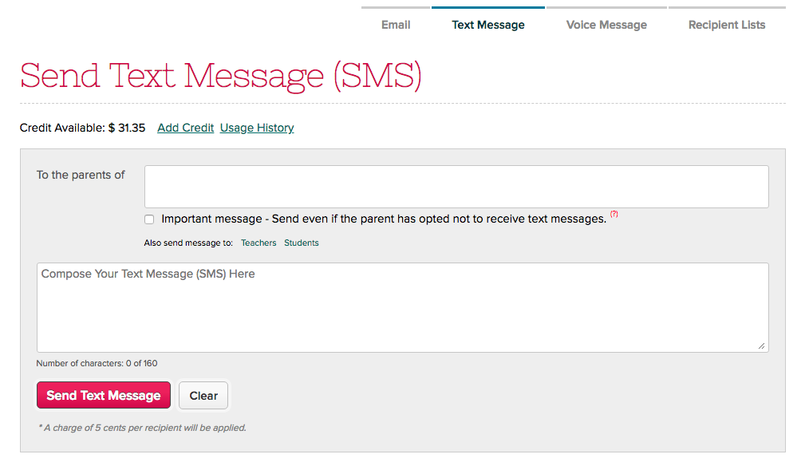The height and width of the screenshot is (470, 805).
Task: View the Usage History link
Action: tap(257, 128)
